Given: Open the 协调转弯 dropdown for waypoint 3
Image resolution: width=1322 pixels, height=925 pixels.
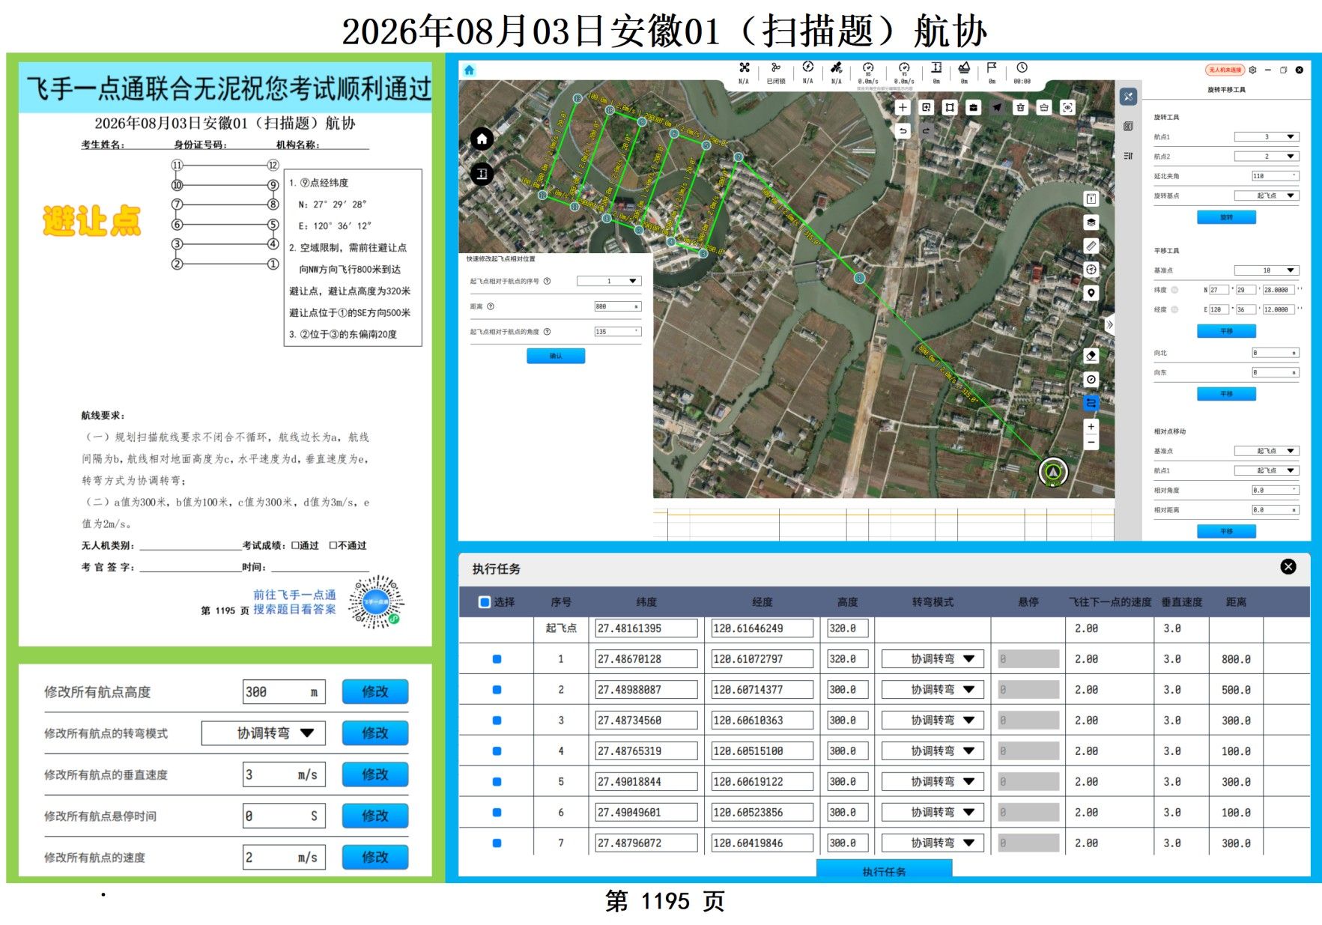Looking at the screenshot, I should [933, 721].
